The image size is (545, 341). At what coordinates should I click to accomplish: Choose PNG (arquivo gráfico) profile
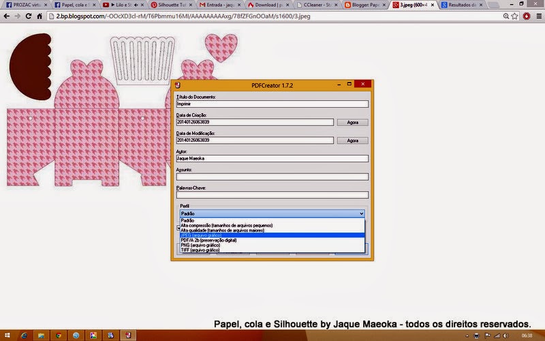pos(272,245)
